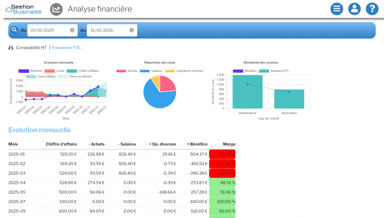384x218 pixels.
Task: Click the Achats legend item in pie chart
Action: click(127, 71)
